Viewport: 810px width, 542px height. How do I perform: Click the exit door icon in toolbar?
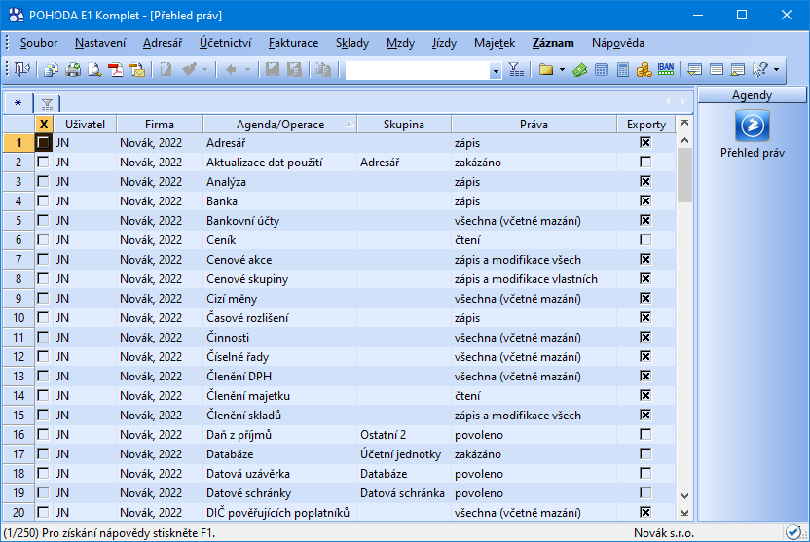[x=21, y=69]
